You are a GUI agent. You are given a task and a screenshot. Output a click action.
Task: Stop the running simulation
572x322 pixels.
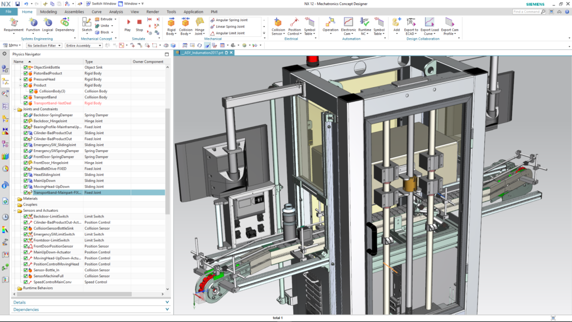pyautogui.click(x=139, y=23)
